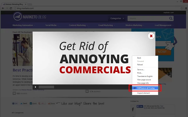The height and width of the screenshot is (117, 188).
Task: Click the woman-with-phone article thumbnail
Action: [23, 50]
